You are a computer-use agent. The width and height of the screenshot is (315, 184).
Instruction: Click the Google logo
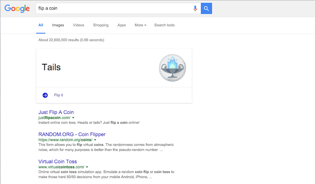pos(17,9)
